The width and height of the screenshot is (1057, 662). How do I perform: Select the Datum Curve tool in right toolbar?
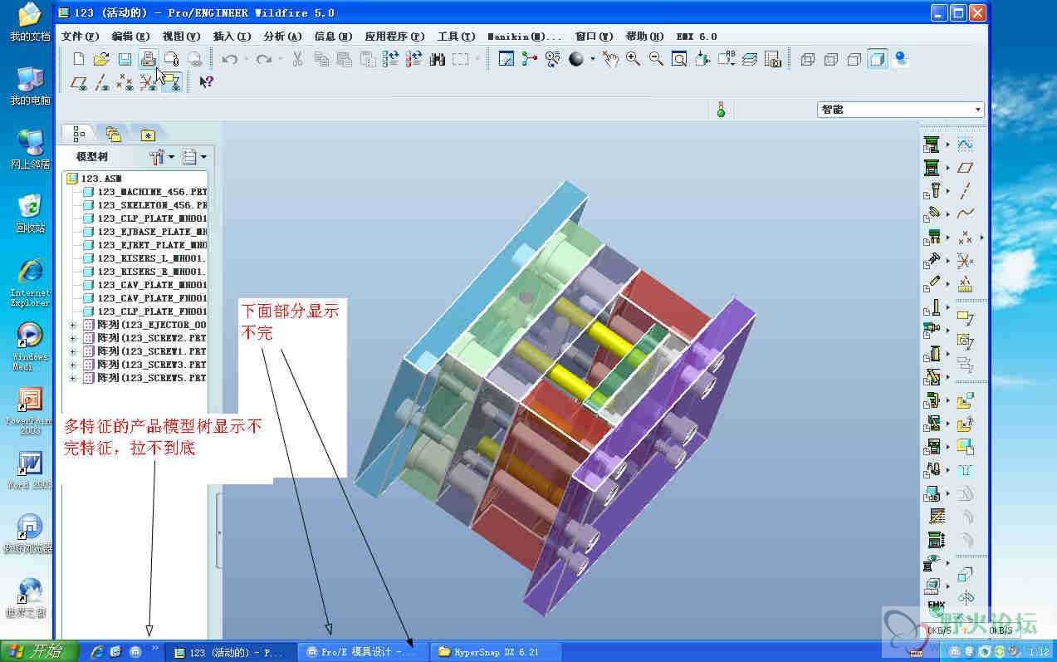(965, 213)
